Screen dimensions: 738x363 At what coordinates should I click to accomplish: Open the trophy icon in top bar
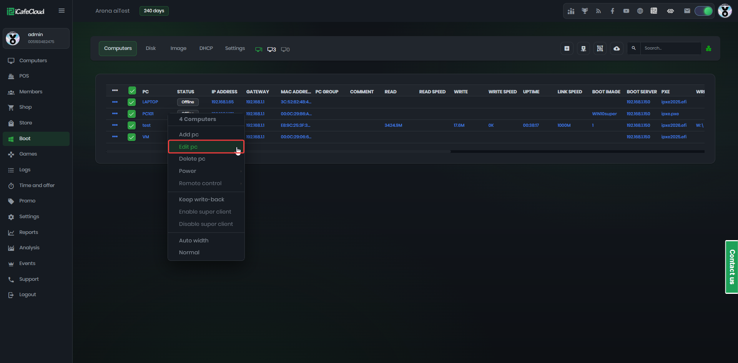click(x=585, y=11)
